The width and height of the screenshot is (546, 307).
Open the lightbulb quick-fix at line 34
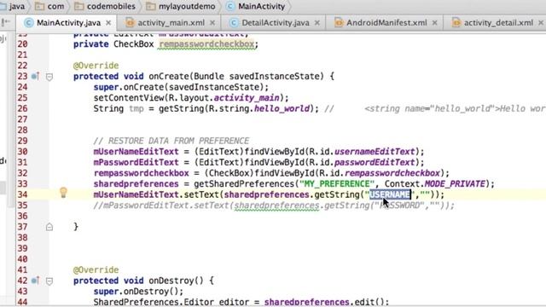(63, 193)
